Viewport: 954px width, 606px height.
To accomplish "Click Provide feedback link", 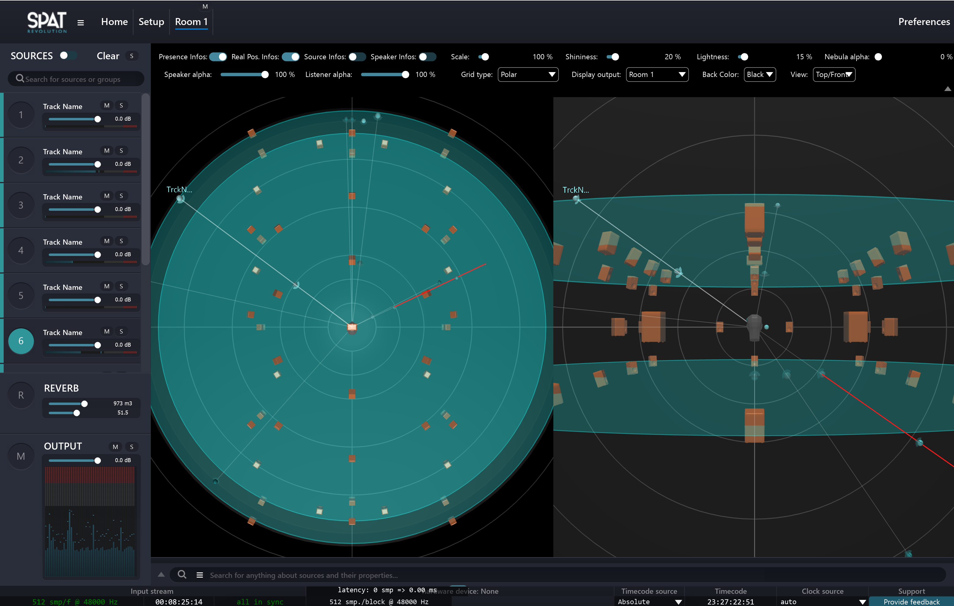I will pos(911,601).
